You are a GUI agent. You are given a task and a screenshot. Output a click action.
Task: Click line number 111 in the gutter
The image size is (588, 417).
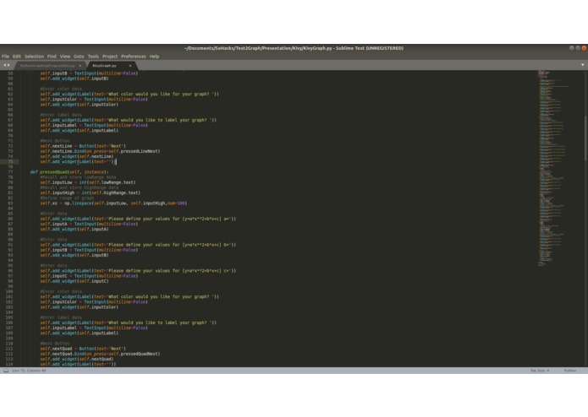9,349
